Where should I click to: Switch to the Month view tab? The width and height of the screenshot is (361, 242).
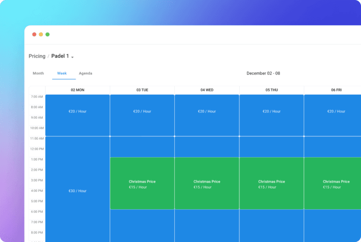(x=38, y=73)
